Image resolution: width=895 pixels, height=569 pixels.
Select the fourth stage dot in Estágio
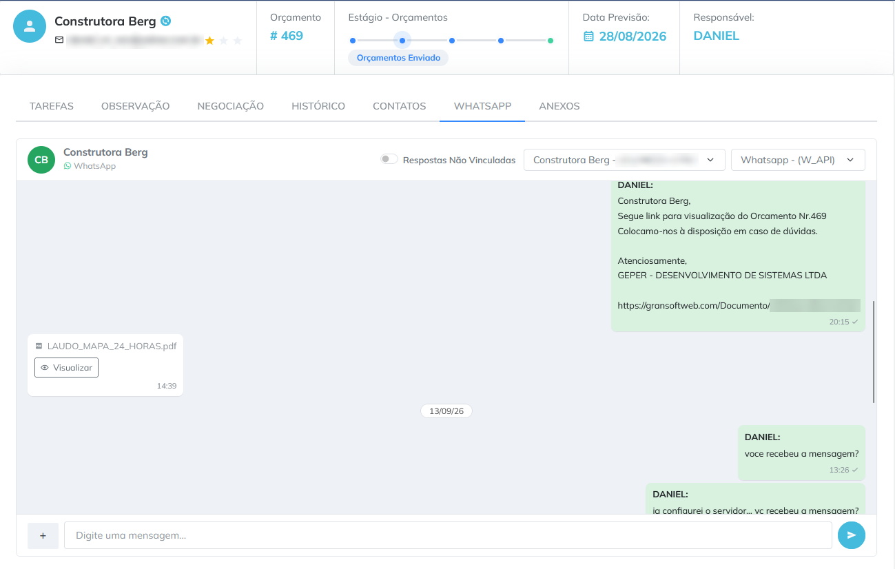[x=501, y=41]
